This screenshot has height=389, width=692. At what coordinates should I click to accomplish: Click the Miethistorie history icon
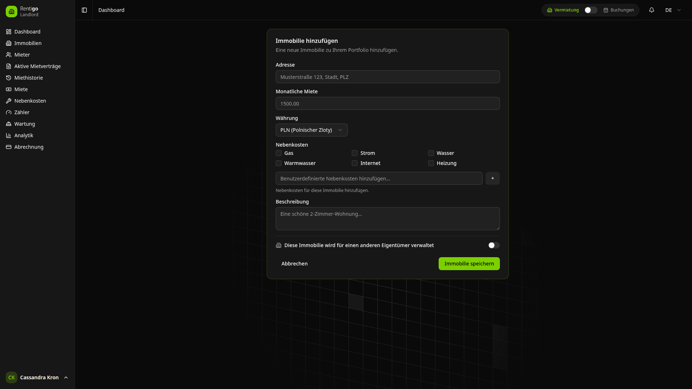click(x=9, y=78)
